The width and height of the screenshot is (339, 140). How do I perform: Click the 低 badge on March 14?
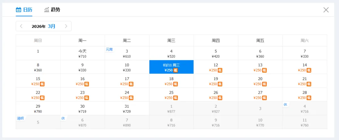pyautogui.click(x=309, y=70)
